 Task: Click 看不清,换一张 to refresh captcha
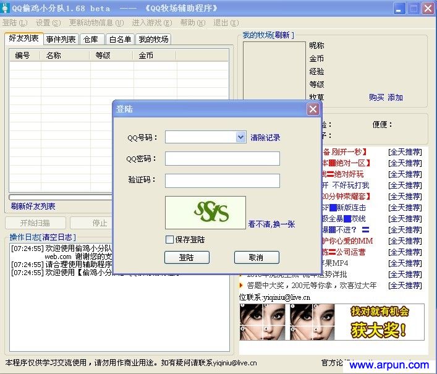(271, 224)
